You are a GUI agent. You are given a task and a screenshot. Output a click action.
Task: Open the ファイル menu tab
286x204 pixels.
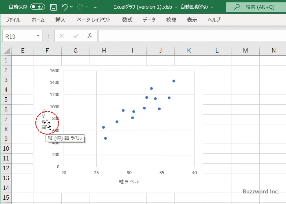[13, 20]
